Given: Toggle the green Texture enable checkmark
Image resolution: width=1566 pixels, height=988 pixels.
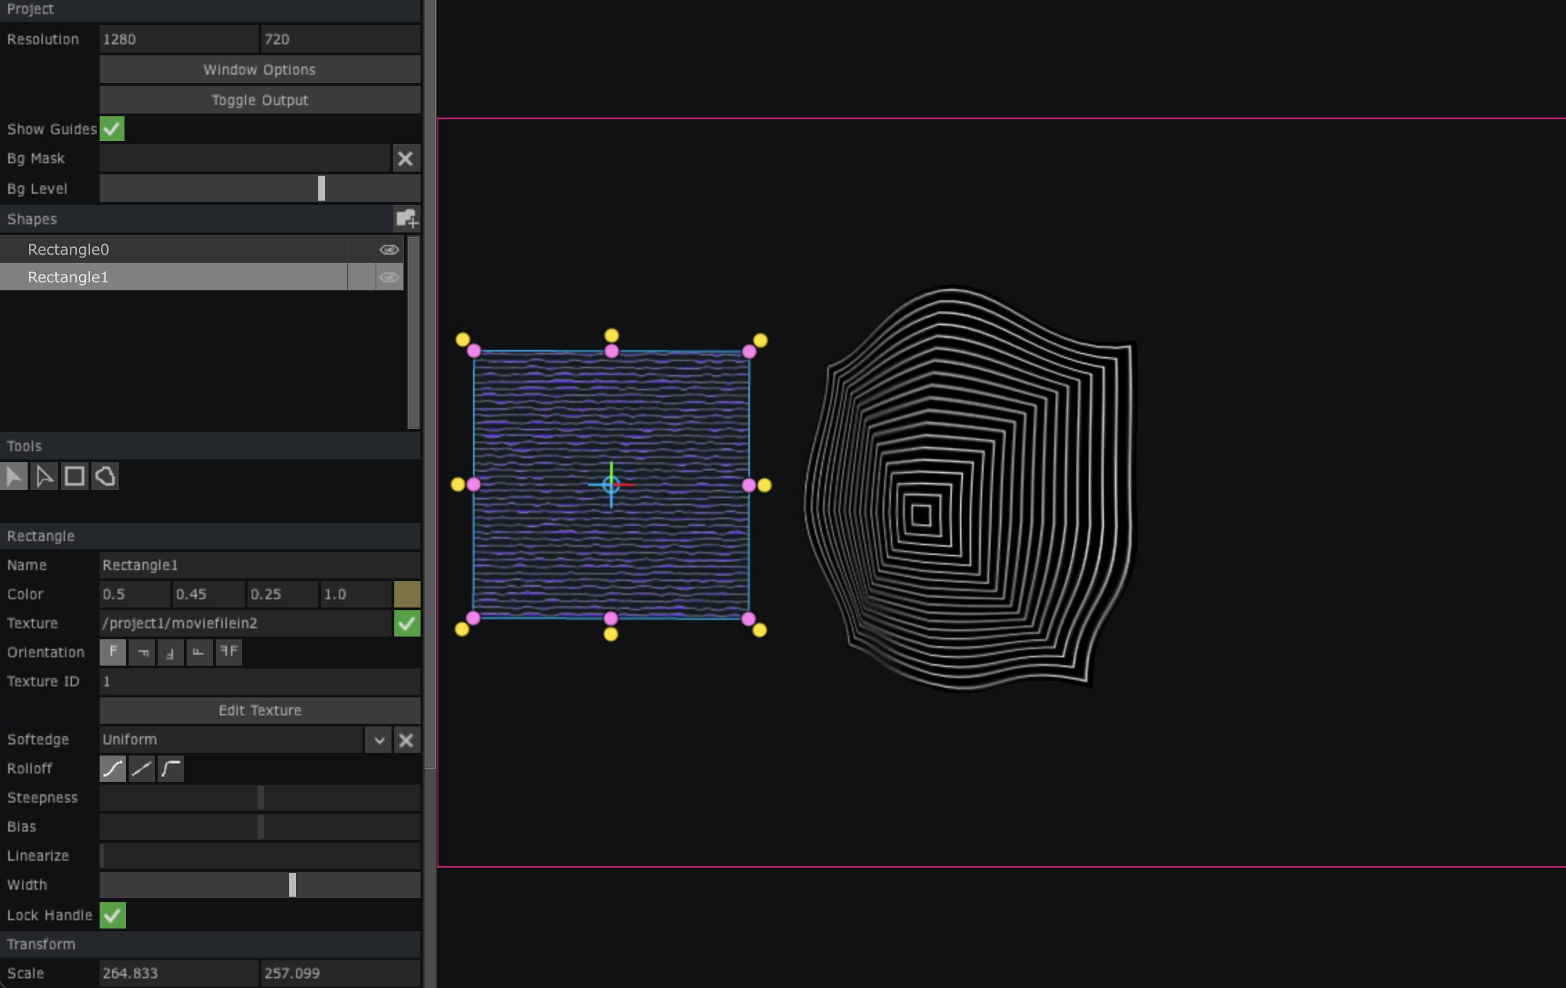Looking at the screenshot, I should [x=407, y=623].
